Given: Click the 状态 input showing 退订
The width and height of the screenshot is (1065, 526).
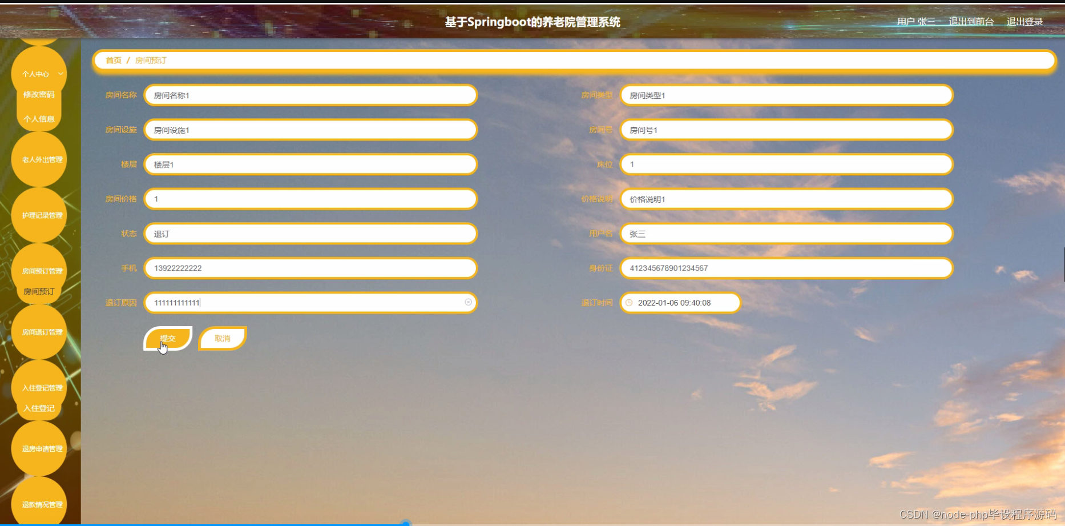Looking at the screenshot, I should [x=310, y=234].
